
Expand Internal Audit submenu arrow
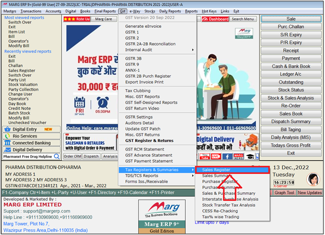(x=193, y=49)
